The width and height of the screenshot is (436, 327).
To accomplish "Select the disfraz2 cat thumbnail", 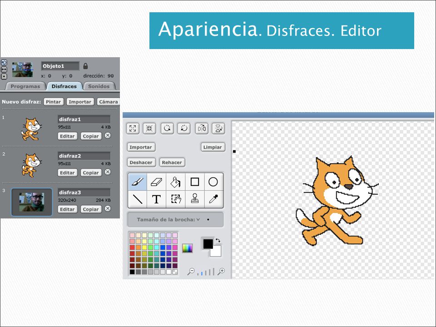I will click(31, 165).
